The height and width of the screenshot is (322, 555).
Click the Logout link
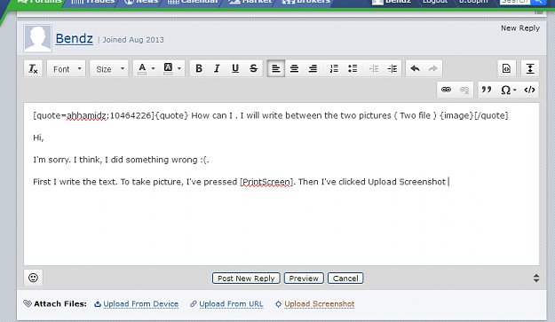click(x=435, y=2)
